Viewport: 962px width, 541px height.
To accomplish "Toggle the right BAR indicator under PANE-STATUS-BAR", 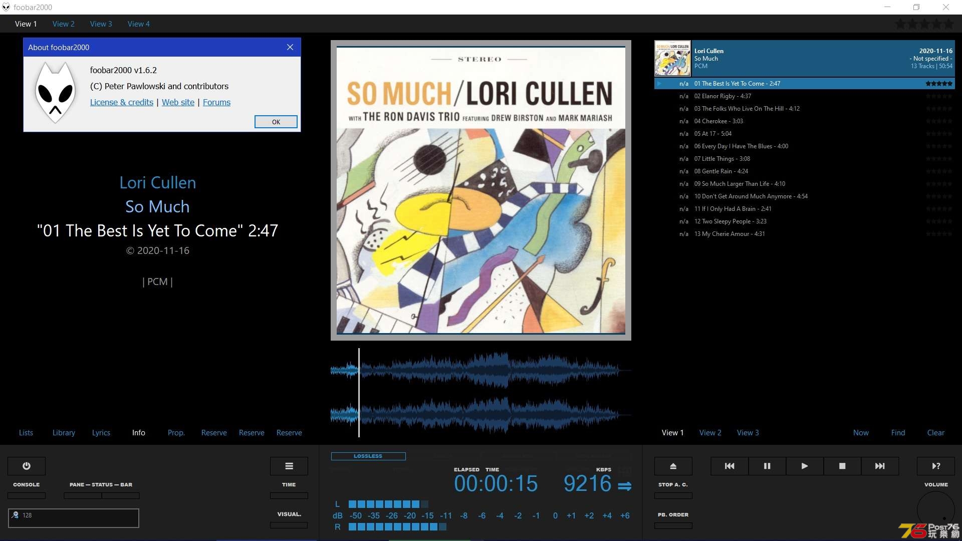I will coord(121,495).
